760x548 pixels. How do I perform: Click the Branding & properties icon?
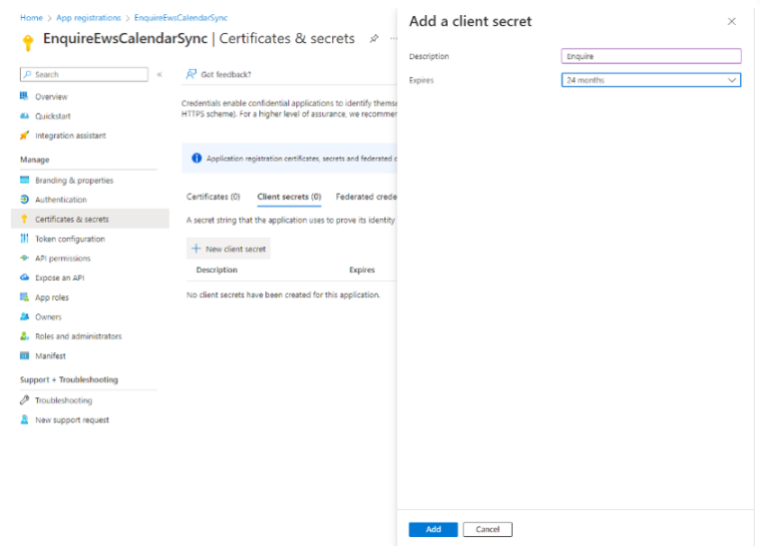[24, 180]
